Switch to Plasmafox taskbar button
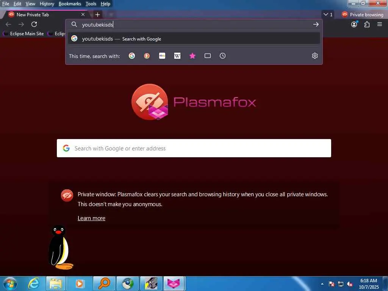 click(174, 283)
